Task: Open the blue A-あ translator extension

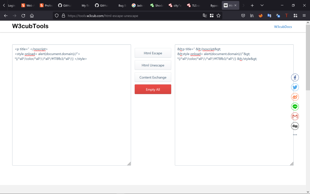Action: click(x=278, y=16)
